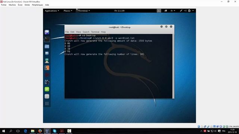Click the FRA language indicator in Windows tray
This screenshot has width=239, height=134.
pos(224,131)
